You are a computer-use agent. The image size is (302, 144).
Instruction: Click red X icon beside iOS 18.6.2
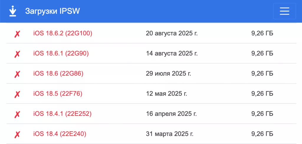click(17, 34)
